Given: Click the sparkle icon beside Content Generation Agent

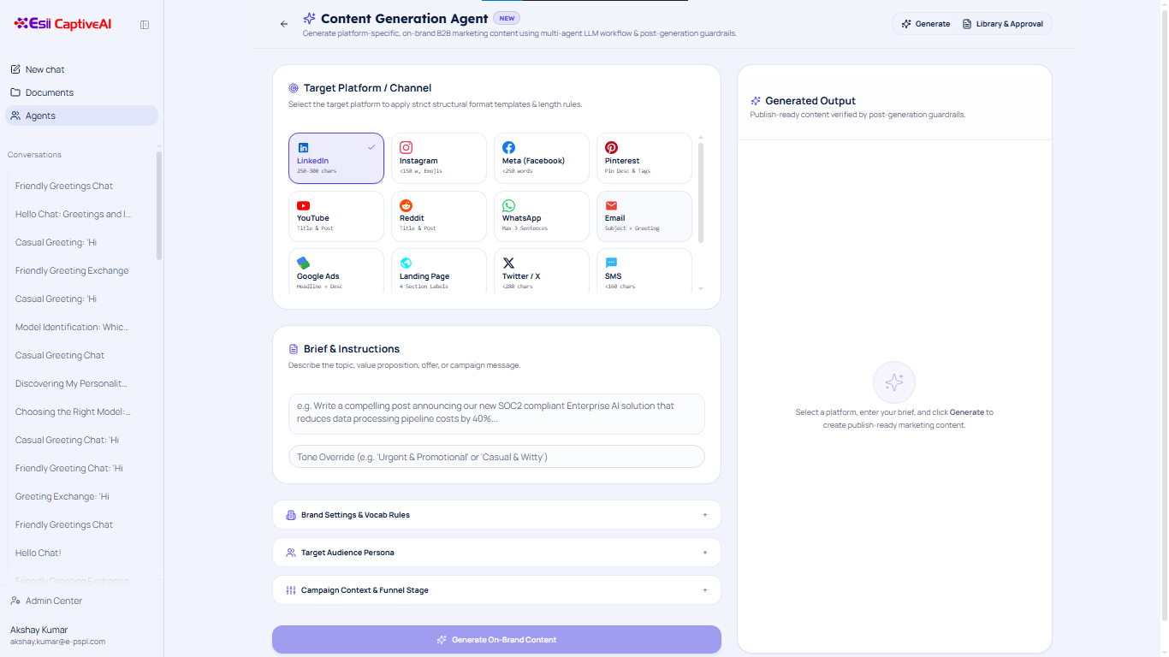Looking at the screenshot, I should point(310,18).
